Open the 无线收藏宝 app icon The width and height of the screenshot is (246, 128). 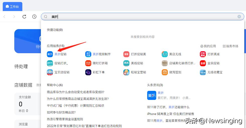(203, 72)
